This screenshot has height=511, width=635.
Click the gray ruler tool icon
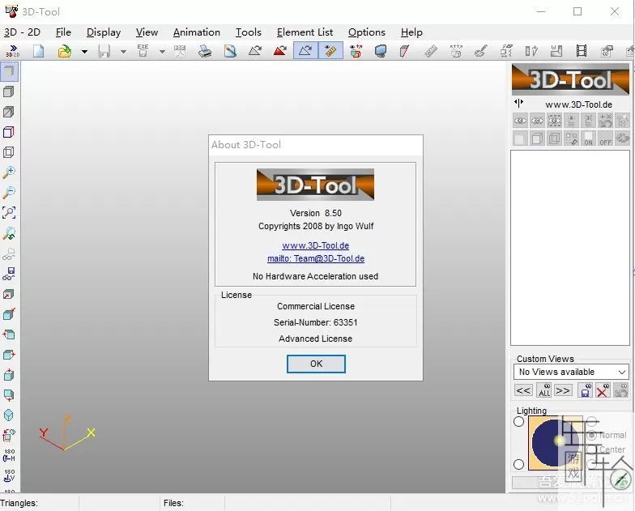[431, 51]
